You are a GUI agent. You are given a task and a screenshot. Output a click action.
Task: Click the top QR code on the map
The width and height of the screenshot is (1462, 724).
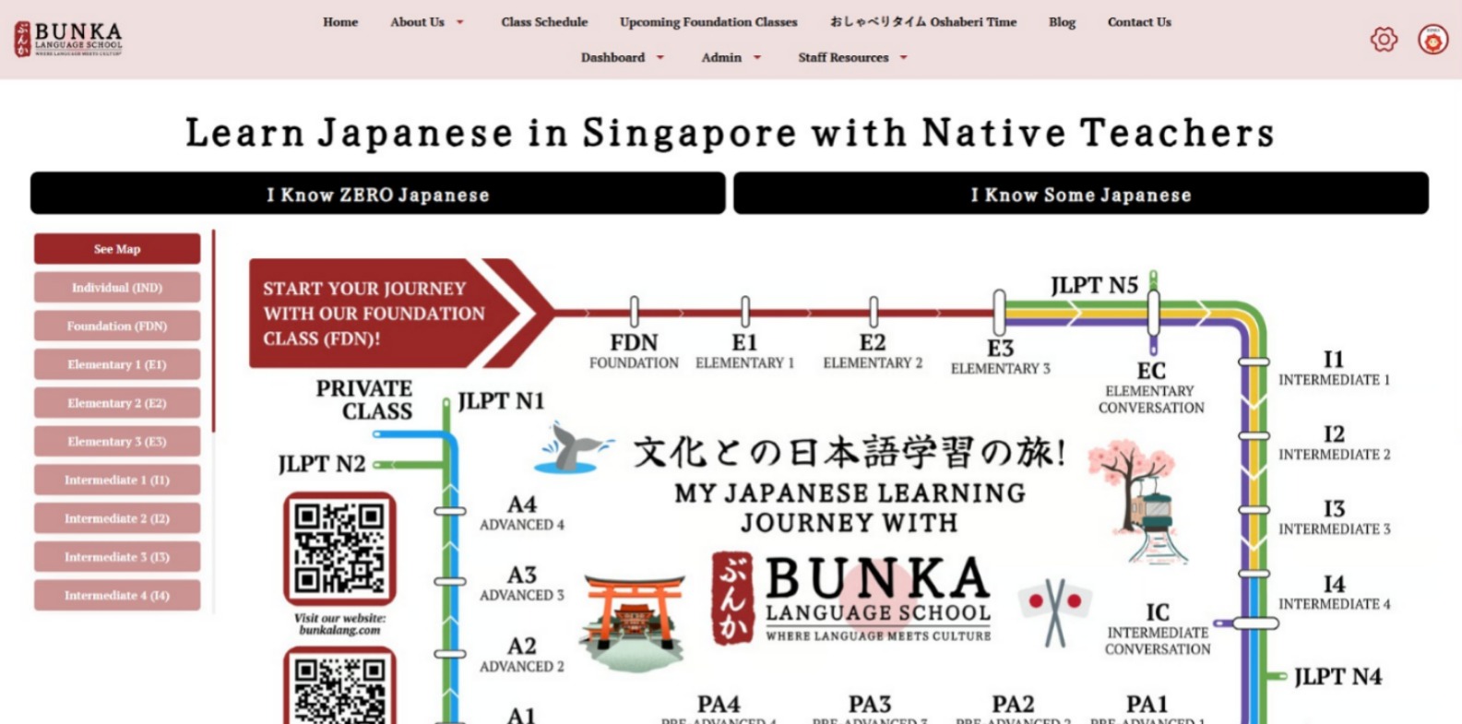(339, 549)
